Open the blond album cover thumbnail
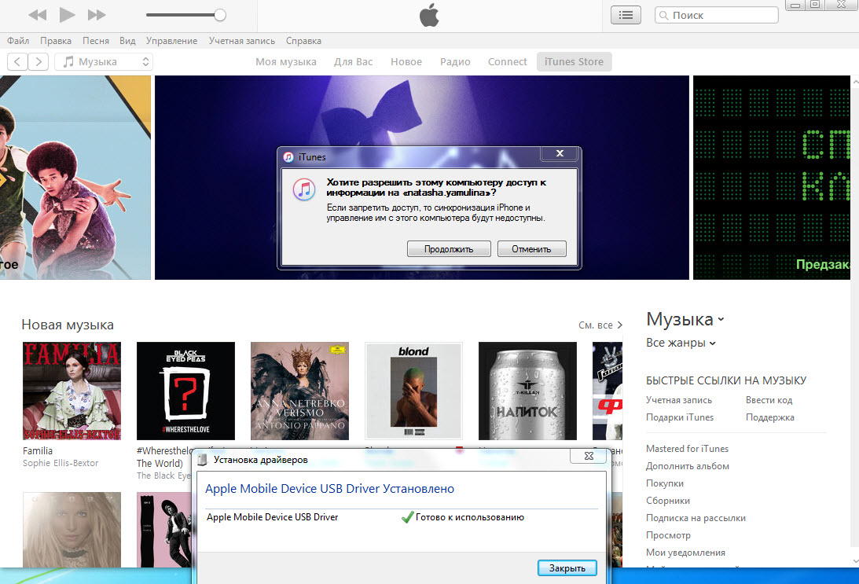859x584 pixels. coord(413,391)
